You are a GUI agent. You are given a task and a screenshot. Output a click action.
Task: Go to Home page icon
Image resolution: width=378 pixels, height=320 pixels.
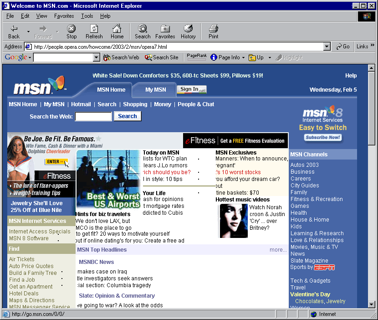pyautogui.click(x=117, y=28)
